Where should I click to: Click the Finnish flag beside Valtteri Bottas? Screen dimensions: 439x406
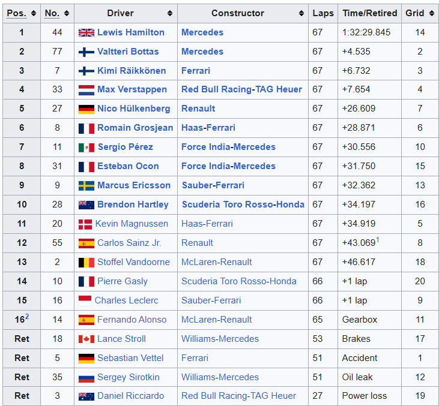tap(86, 52)
